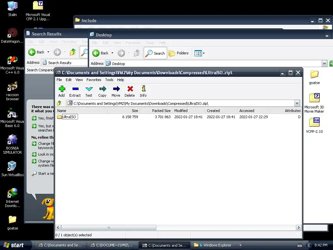Click the tray keyboard icon
Image resolution: width=333 pixels, height=250 pixels.
click(x=300, y=245)
